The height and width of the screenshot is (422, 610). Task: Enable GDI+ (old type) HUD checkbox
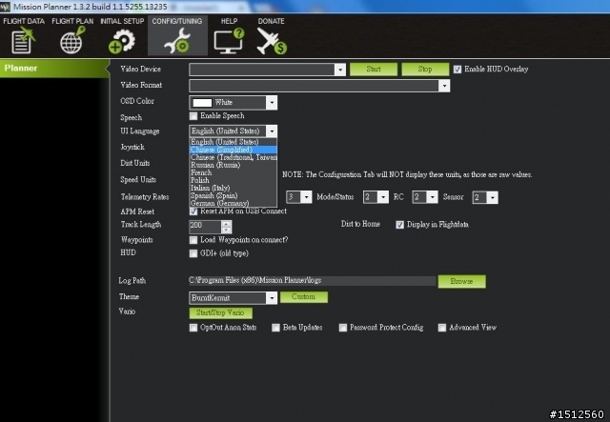[x=193, y=253]
